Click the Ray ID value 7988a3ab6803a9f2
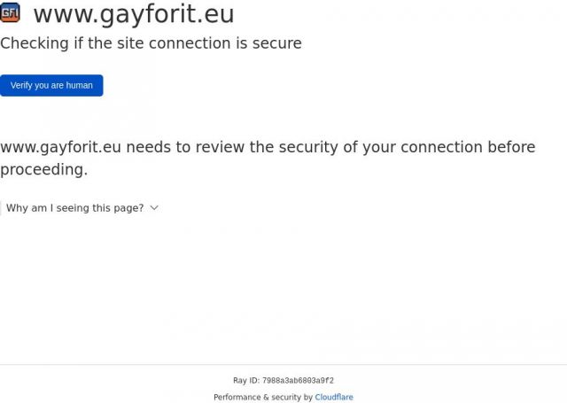The width and height of the screenshot is (567, 403). [298, 381]
